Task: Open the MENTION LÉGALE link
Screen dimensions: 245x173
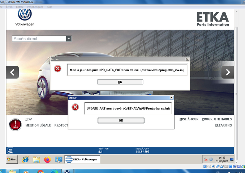Action: pos(38,125)
